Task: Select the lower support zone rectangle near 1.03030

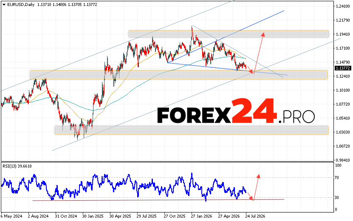Action: pos(192,130)
